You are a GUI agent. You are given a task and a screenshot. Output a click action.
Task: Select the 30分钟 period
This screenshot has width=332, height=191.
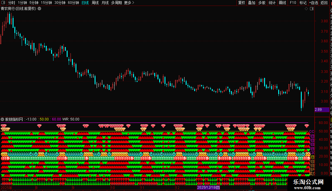60,3
